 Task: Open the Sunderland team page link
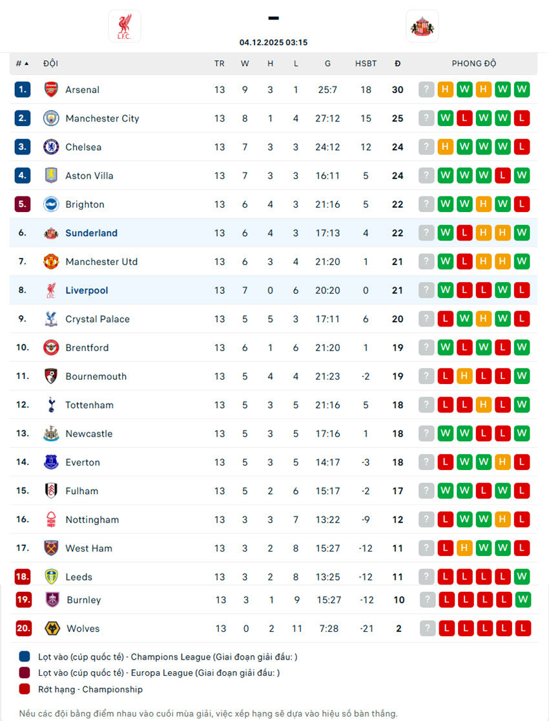tap(91, 233)
